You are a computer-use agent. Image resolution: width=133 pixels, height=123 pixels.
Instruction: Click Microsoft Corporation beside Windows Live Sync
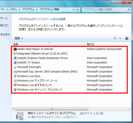point(100,76)
